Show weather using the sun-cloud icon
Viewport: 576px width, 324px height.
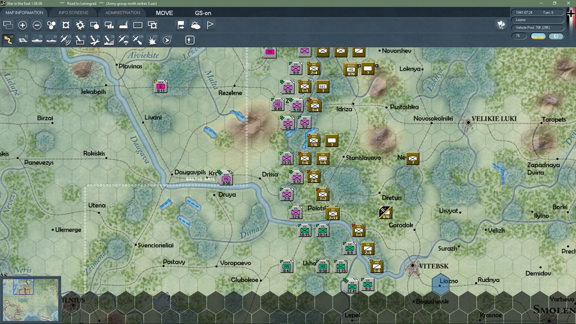pos(195,25)
